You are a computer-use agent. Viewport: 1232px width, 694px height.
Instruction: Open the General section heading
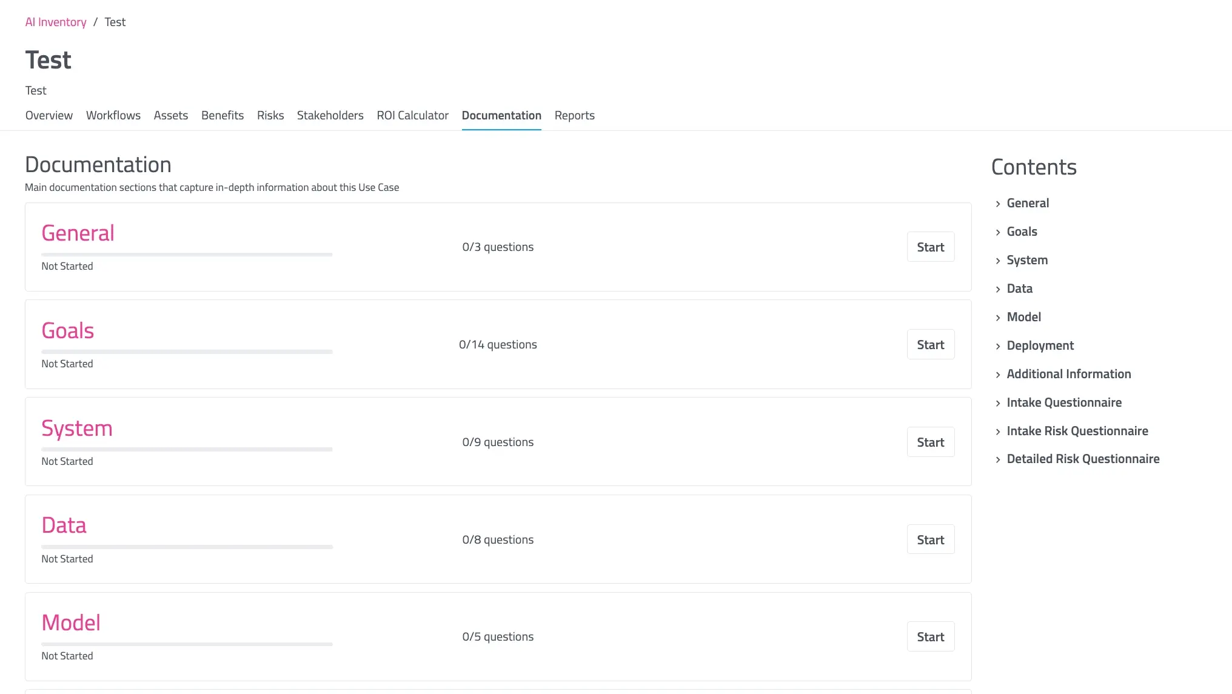[78, 233]
